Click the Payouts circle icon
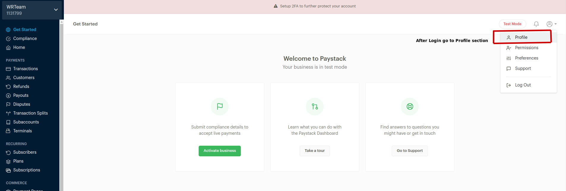The width and height of the screenshot is (566, 191). [8, 96]
